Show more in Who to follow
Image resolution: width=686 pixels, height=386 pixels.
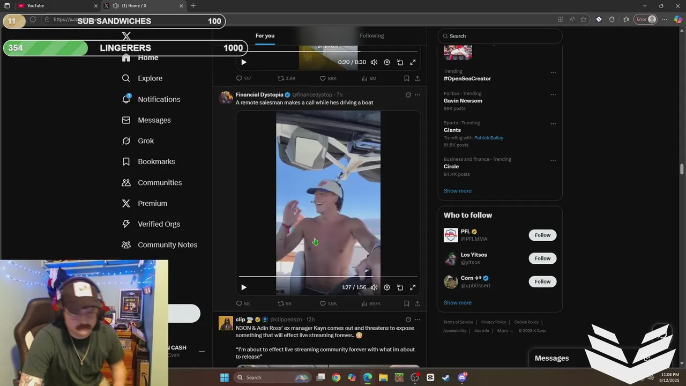tap(457, 303)
